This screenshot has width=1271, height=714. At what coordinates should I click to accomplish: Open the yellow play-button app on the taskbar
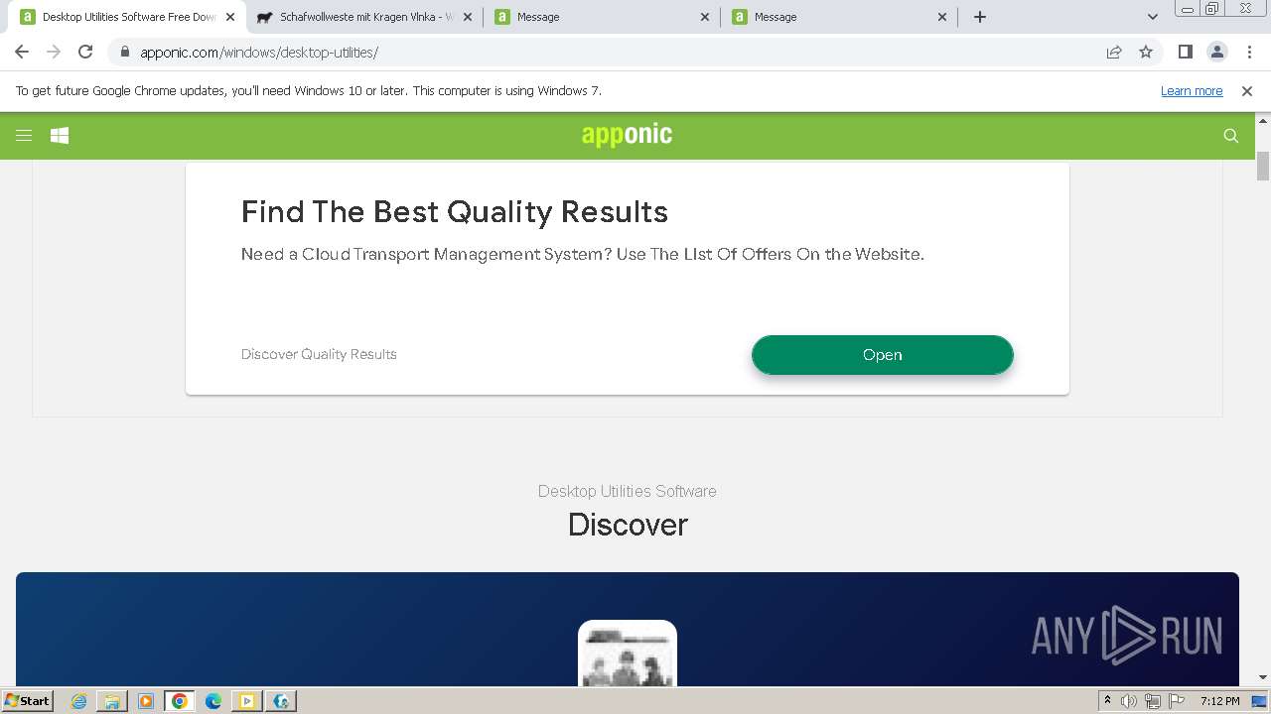tap(247, 701)
